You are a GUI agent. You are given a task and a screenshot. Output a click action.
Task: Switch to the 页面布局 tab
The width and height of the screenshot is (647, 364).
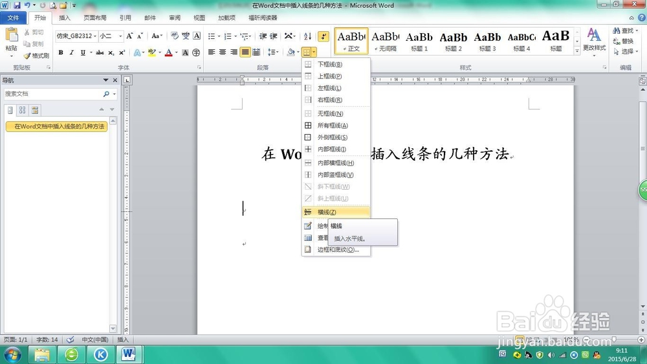click(x=95, y=17)
